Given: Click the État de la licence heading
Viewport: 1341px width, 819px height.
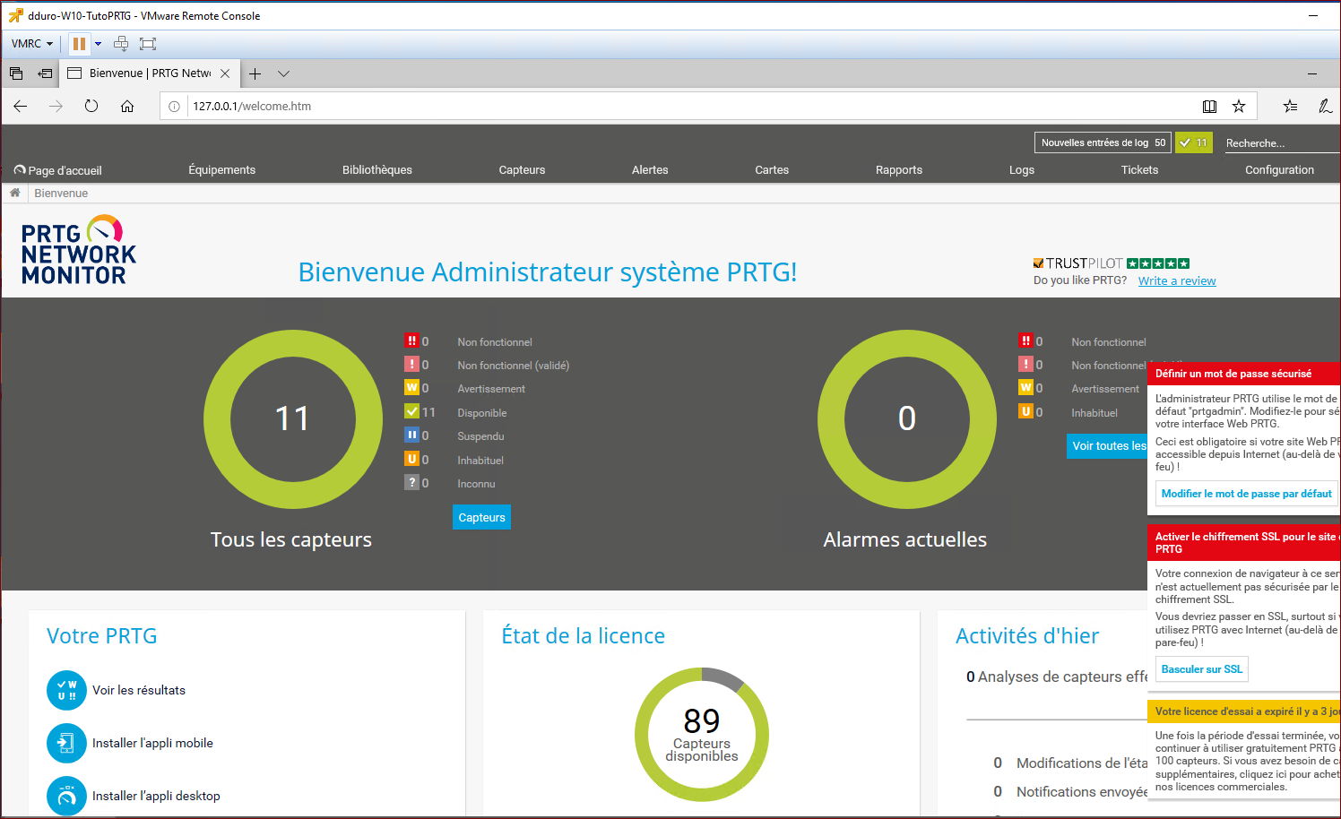Looking at the screenshot, I should point(584,636).
